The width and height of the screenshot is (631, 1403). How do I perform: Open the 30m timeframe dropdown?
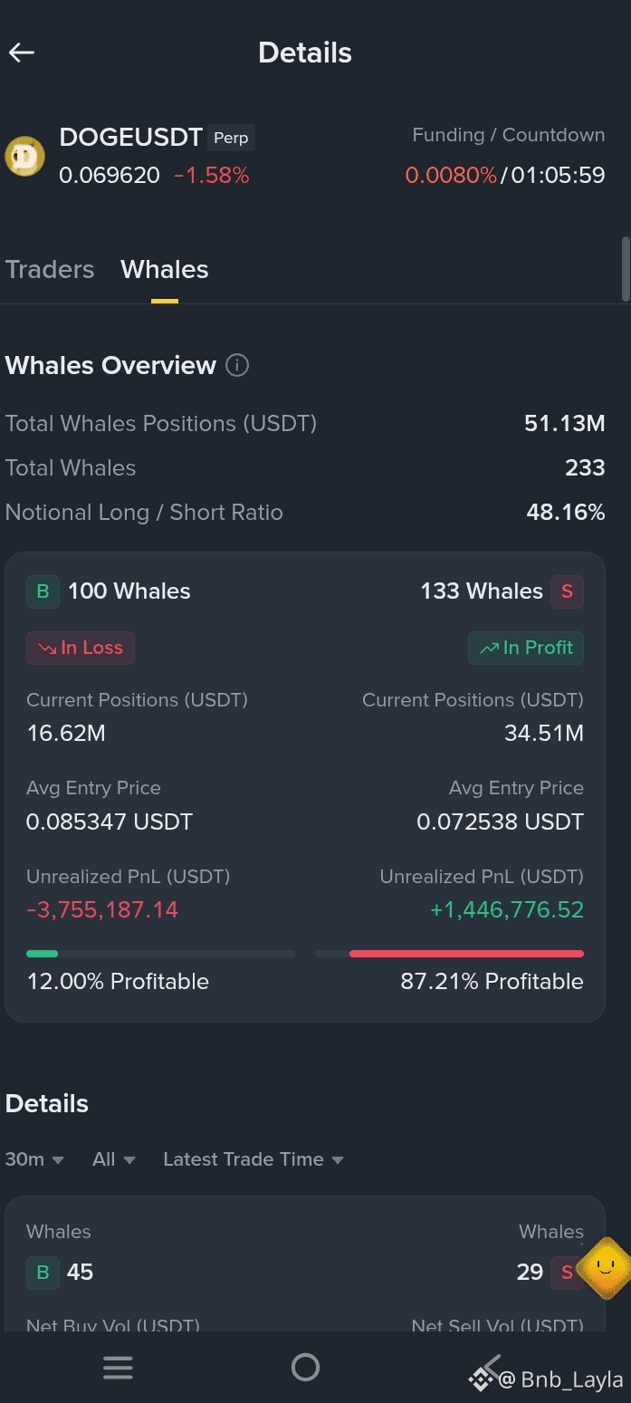(34, 1159)
